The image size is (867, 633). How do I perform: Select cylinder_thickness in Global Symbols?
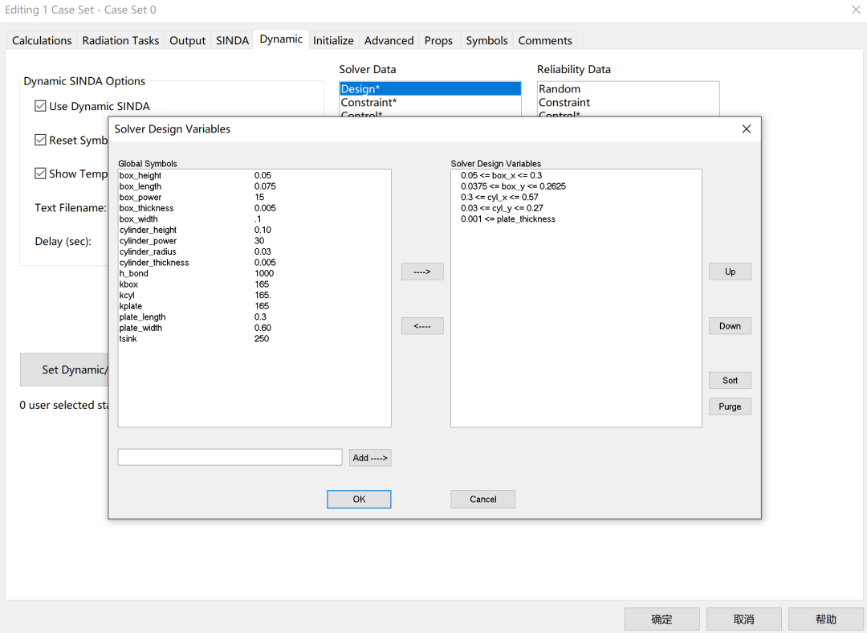coord(254,262)
